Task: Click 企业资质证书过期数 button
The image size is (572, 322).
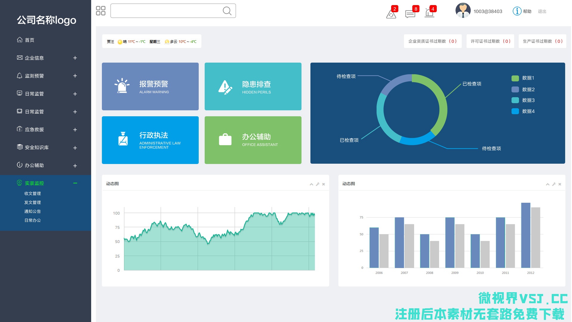Action: click(x=433, y=41)
